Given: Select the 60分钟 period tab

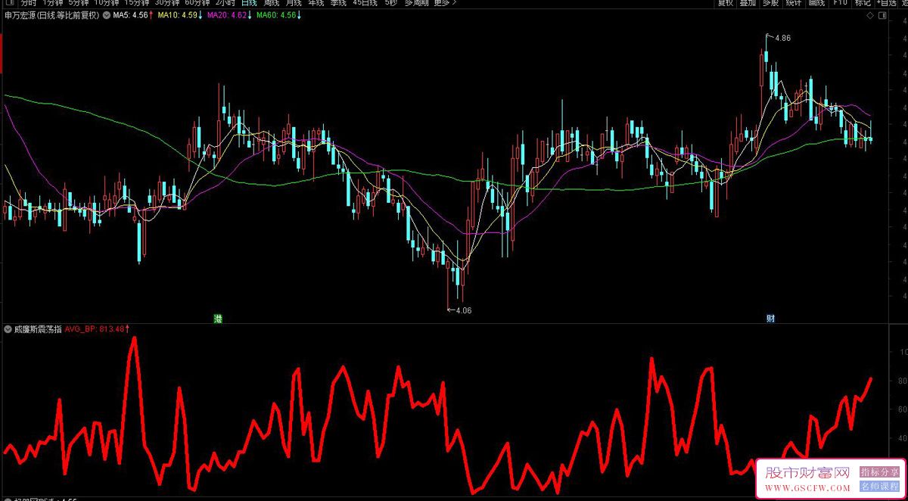Looking at the screenshot, I should click(x=198, y=3).
